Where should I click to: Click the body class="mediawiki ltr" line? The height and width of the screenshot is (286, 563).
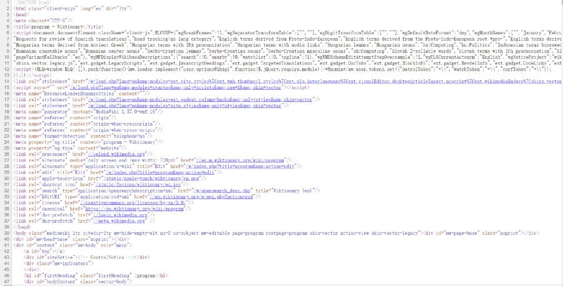(276, 233)
